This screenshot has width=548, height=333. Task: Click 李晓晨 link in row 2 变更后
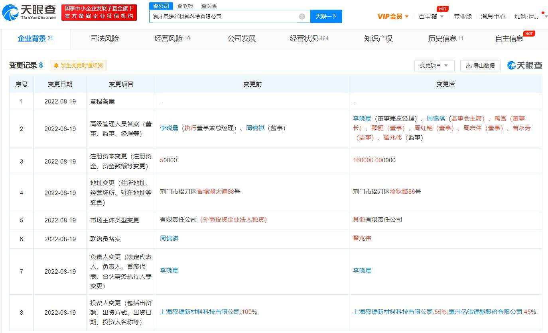coord(362,119)
